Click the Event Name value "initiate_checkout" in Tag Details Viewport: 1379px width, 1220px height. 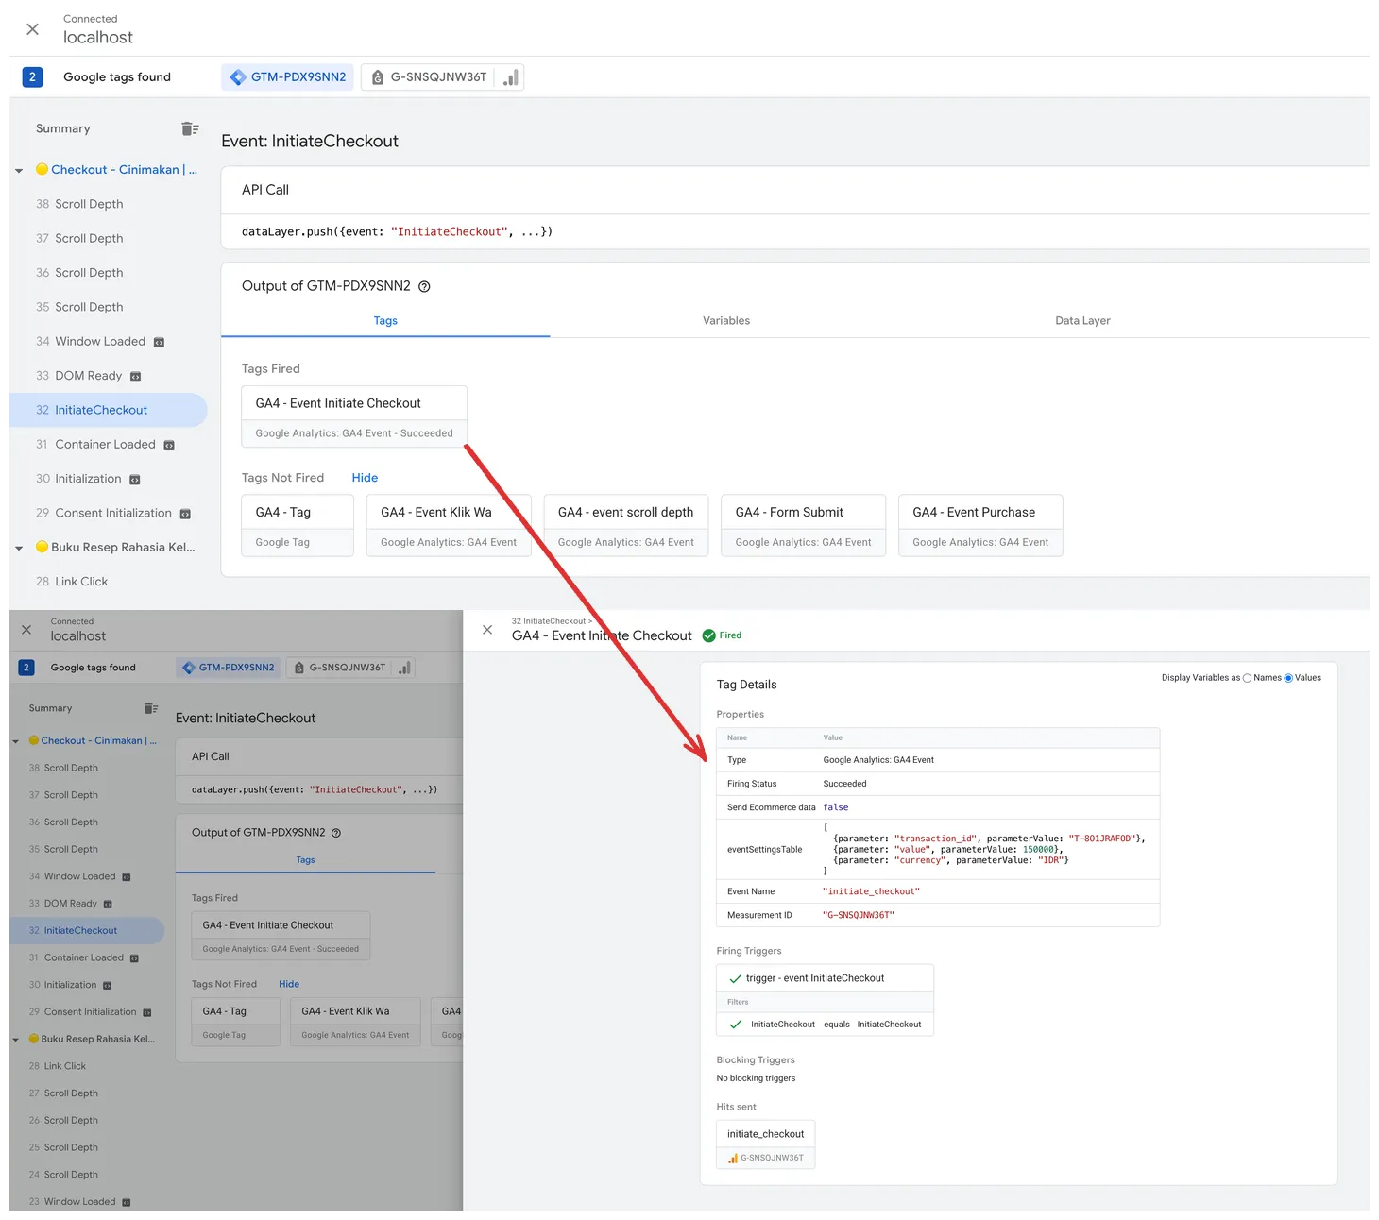click(871, 892)
